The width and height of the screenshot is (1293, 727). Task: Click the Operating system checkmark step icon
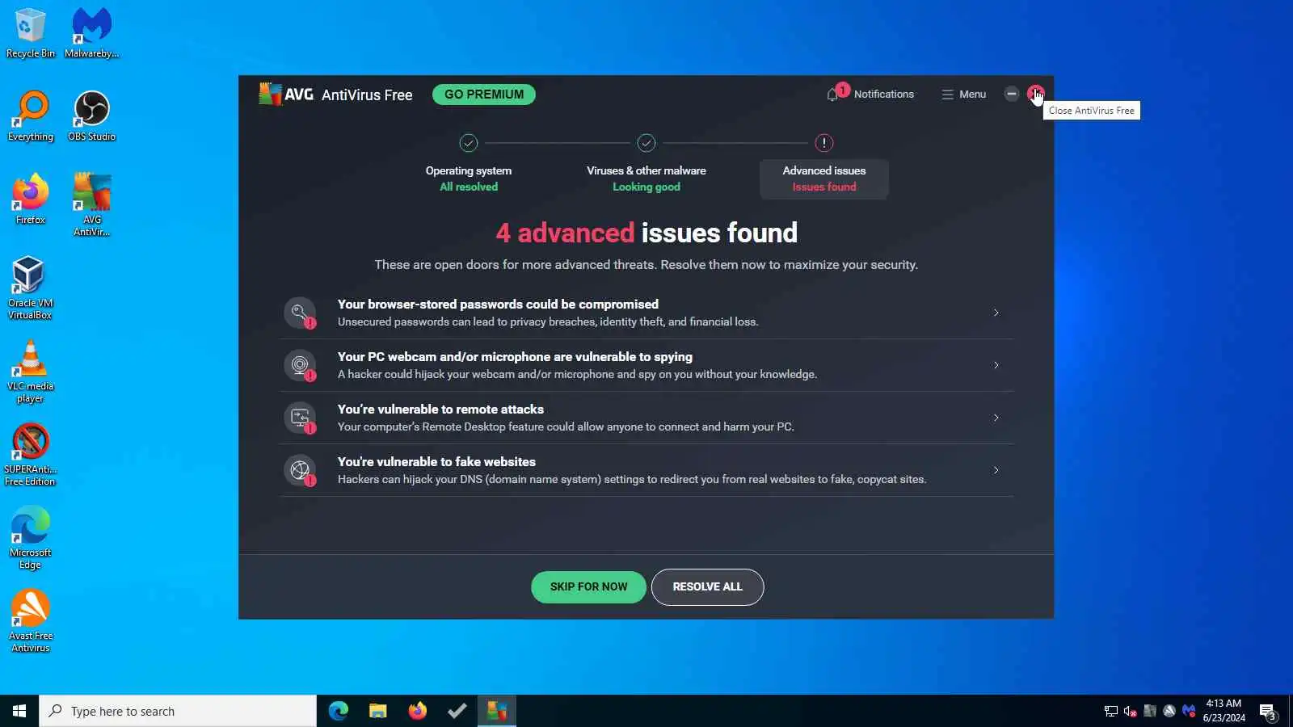tap(469, 143)
